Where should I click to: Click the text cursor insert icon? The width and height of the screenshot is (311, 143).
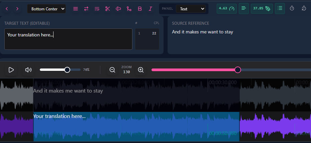coord(118,9)
